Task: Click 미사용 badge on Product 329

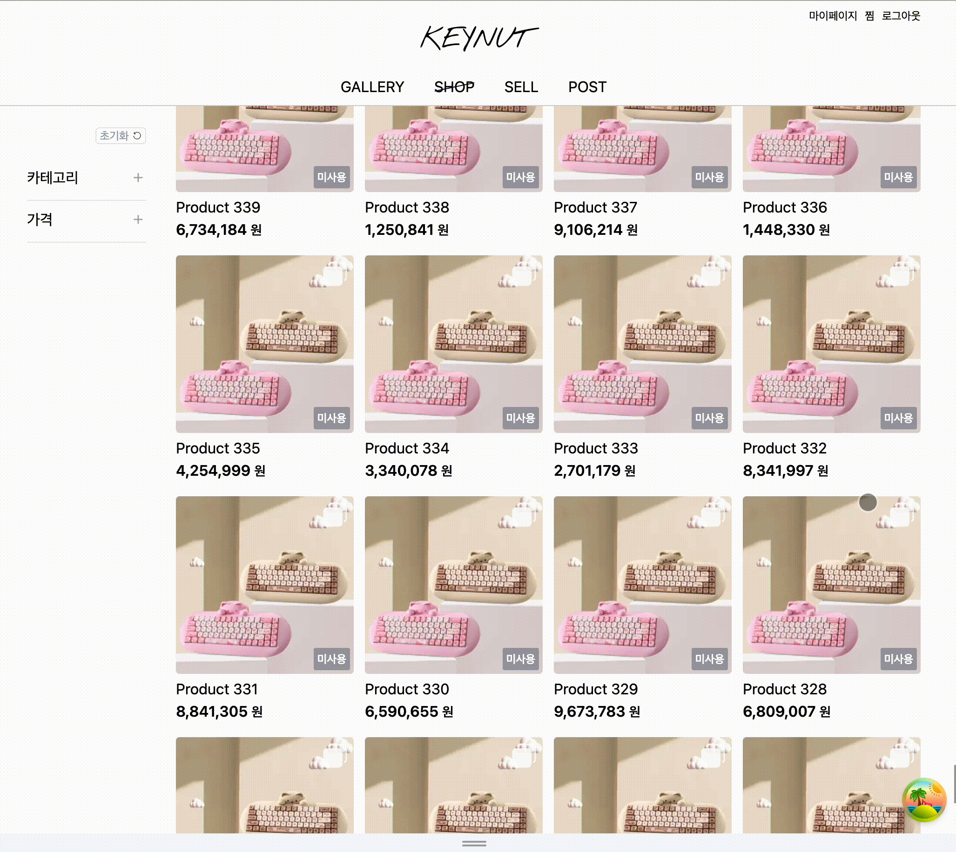Action: coord(709,659)
